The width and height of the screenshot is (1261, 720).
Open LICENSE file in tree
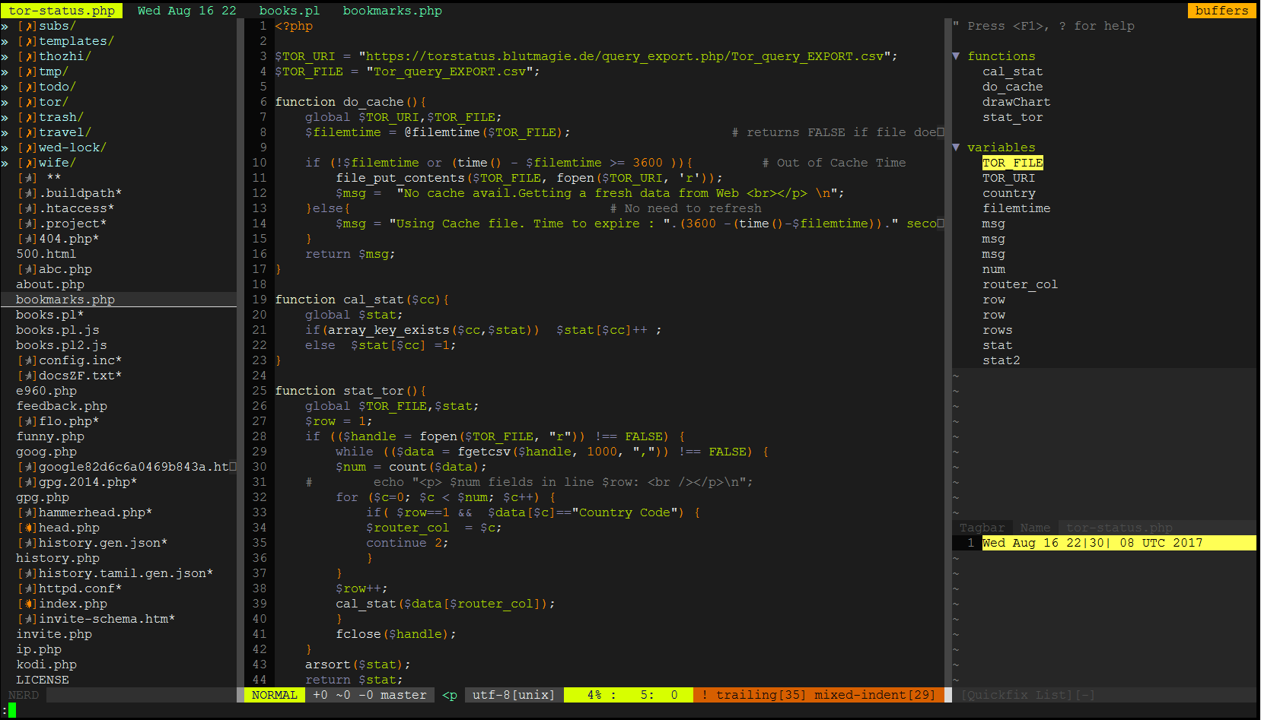tap(43, 680)
